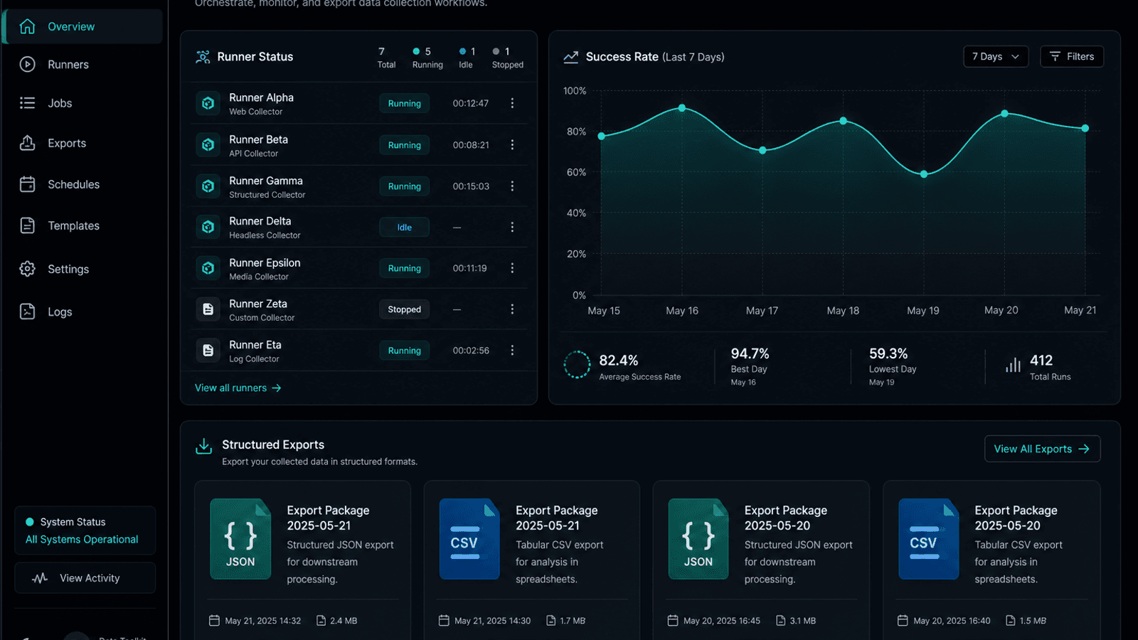Open the JSON file thumbnail for 2025-05-21 export

pyautogui.click(x=240, y=539)
